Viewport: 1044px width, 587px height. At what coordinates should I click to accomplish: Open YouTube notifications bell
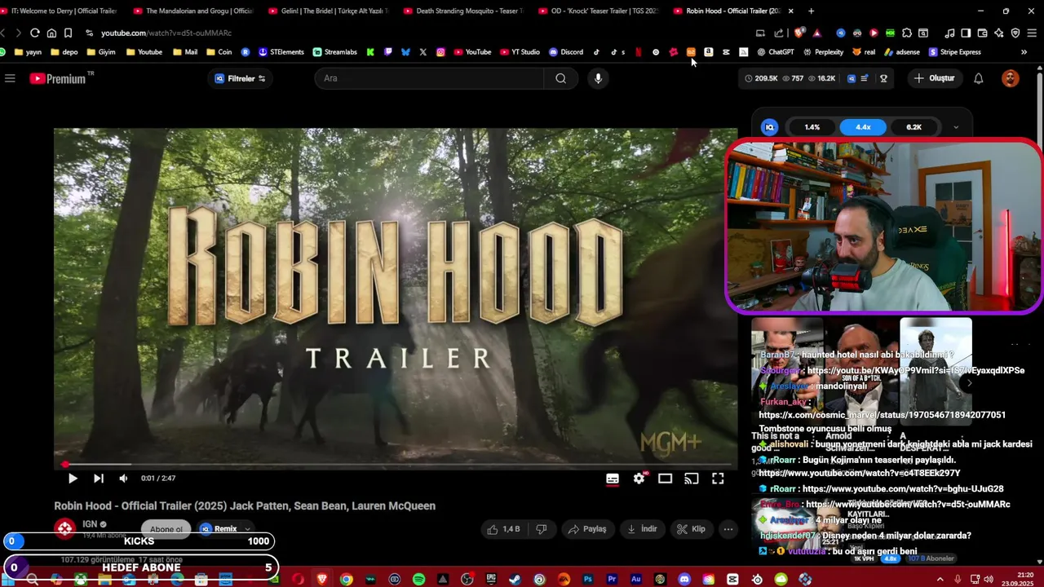pyautogui.click(x=979, y=78)
